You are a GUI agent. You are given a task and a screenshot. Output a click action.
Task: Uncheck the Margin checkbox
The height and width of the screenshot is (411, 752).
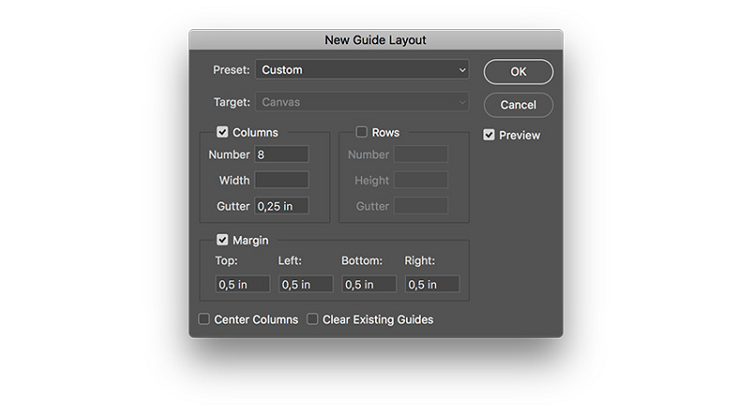pos(223,240)
